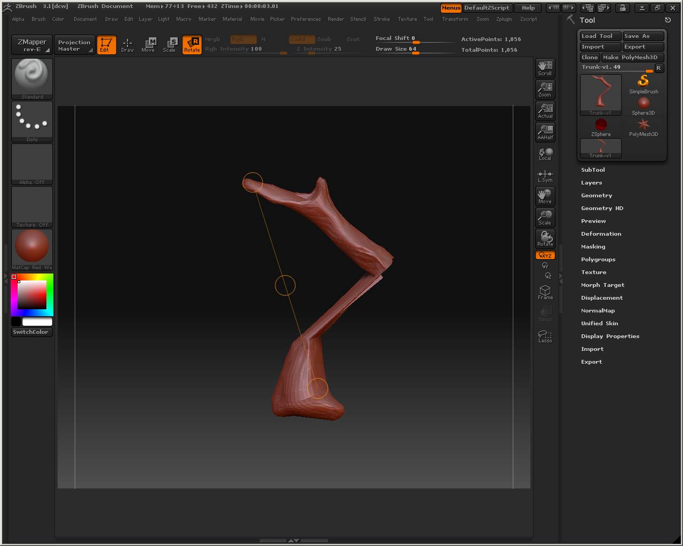Open the MatCap Red Wax material picker

[x=32, y=250]
